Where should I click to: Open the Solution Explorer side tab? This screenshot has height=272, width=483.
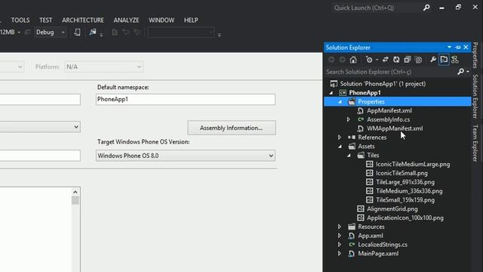point(475,96)
